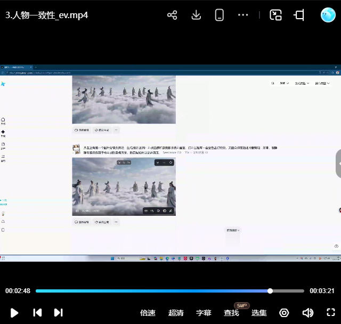Click the file title 3.人物一致性_ev.mp4
The width and height of the screenshot is (341, 324).
point(46,15)
